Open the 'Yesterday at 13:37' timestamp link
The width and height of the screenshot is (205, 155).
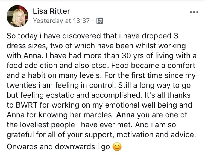point(61,21)
